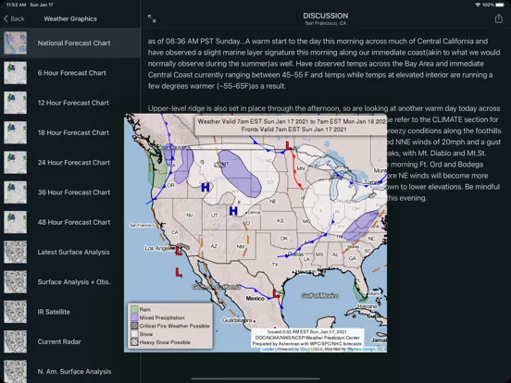Open IR Satellite graphic
Screen dimensions: 511x383
coord(70,312)
